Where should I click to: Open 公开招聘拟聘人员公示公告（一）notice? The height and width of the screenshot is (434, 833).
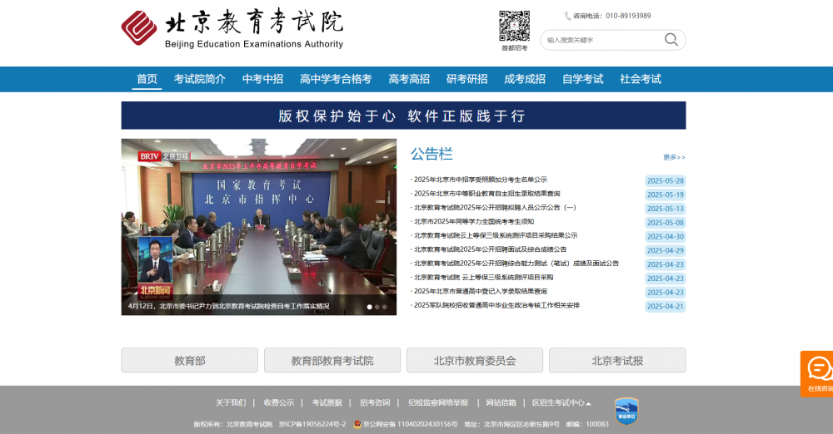[x=495, y=208]
